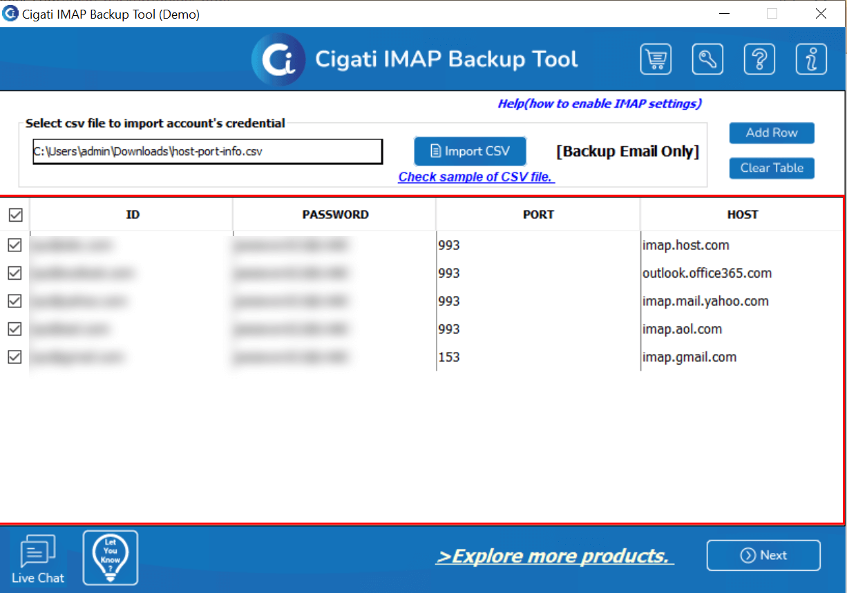Open Live Chat support
Viewport: 847px width, 593px height.
pyautogui.click(x=38, y=560)
